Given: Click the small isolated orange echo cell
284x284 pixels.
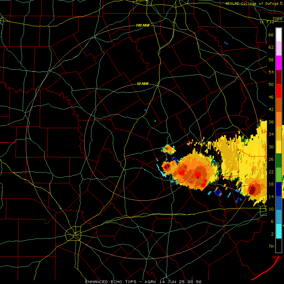Looking at the screenshot, I should [169, 149].
